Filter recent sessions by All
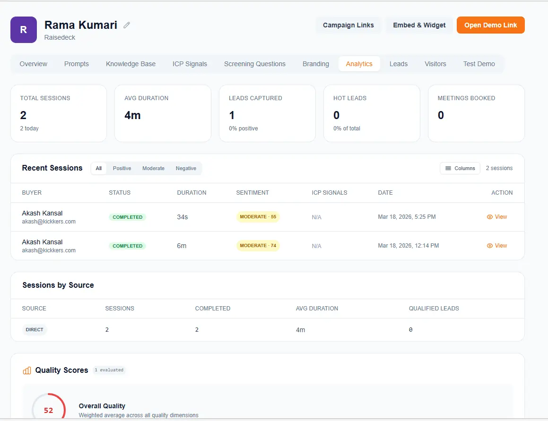The height and width of the screenshot is (421, 548). click(98, 168)
